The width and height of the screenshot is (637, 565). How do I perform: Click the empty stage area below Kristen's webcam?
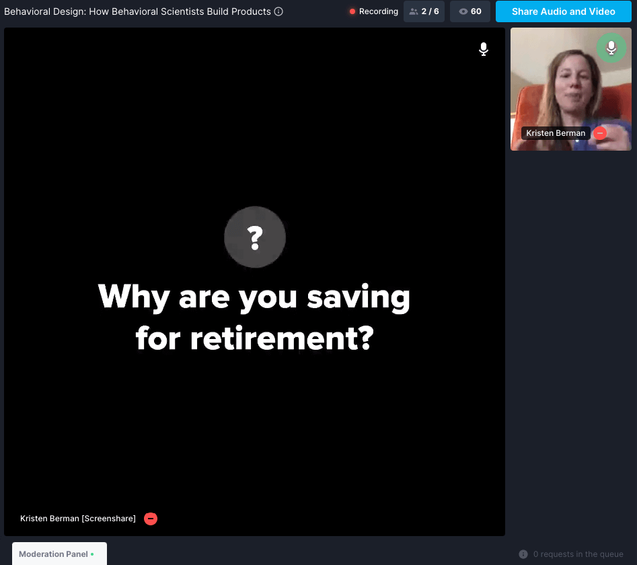tap(570, 336)
